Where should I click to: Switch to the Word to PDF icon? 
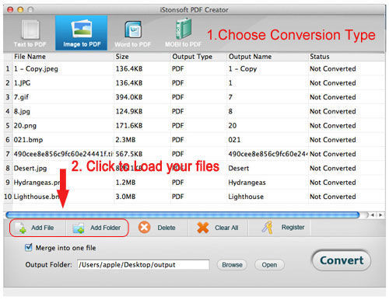(x=133, y=30)
